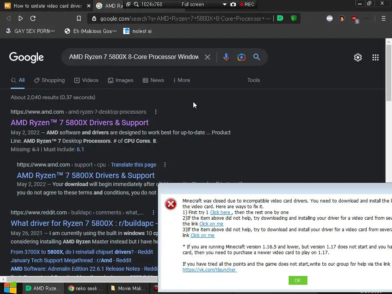Click Full screen option in recorder bar
Image resolution: width=392 pixels, height=294 pixels.
click(x=193, y=4)
